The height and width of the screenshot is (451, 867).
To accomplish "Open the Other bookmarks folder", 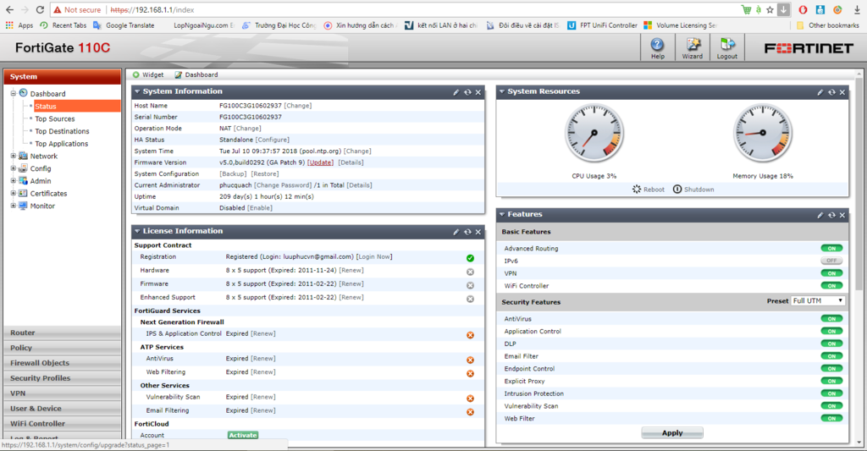I will [x=828, y=25].
